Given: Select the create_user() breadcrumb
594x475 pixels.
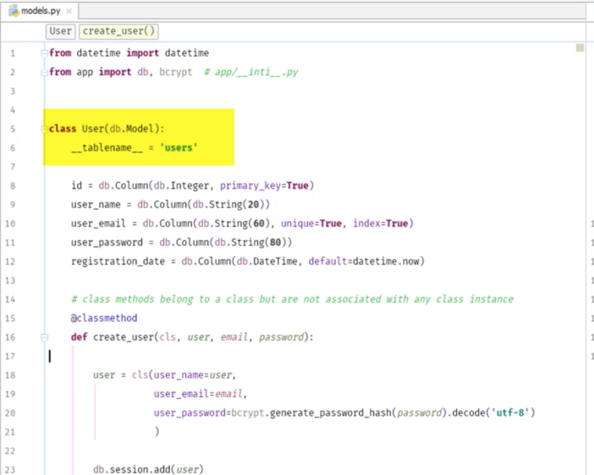Looking at the screenshot, I should 118,31.
